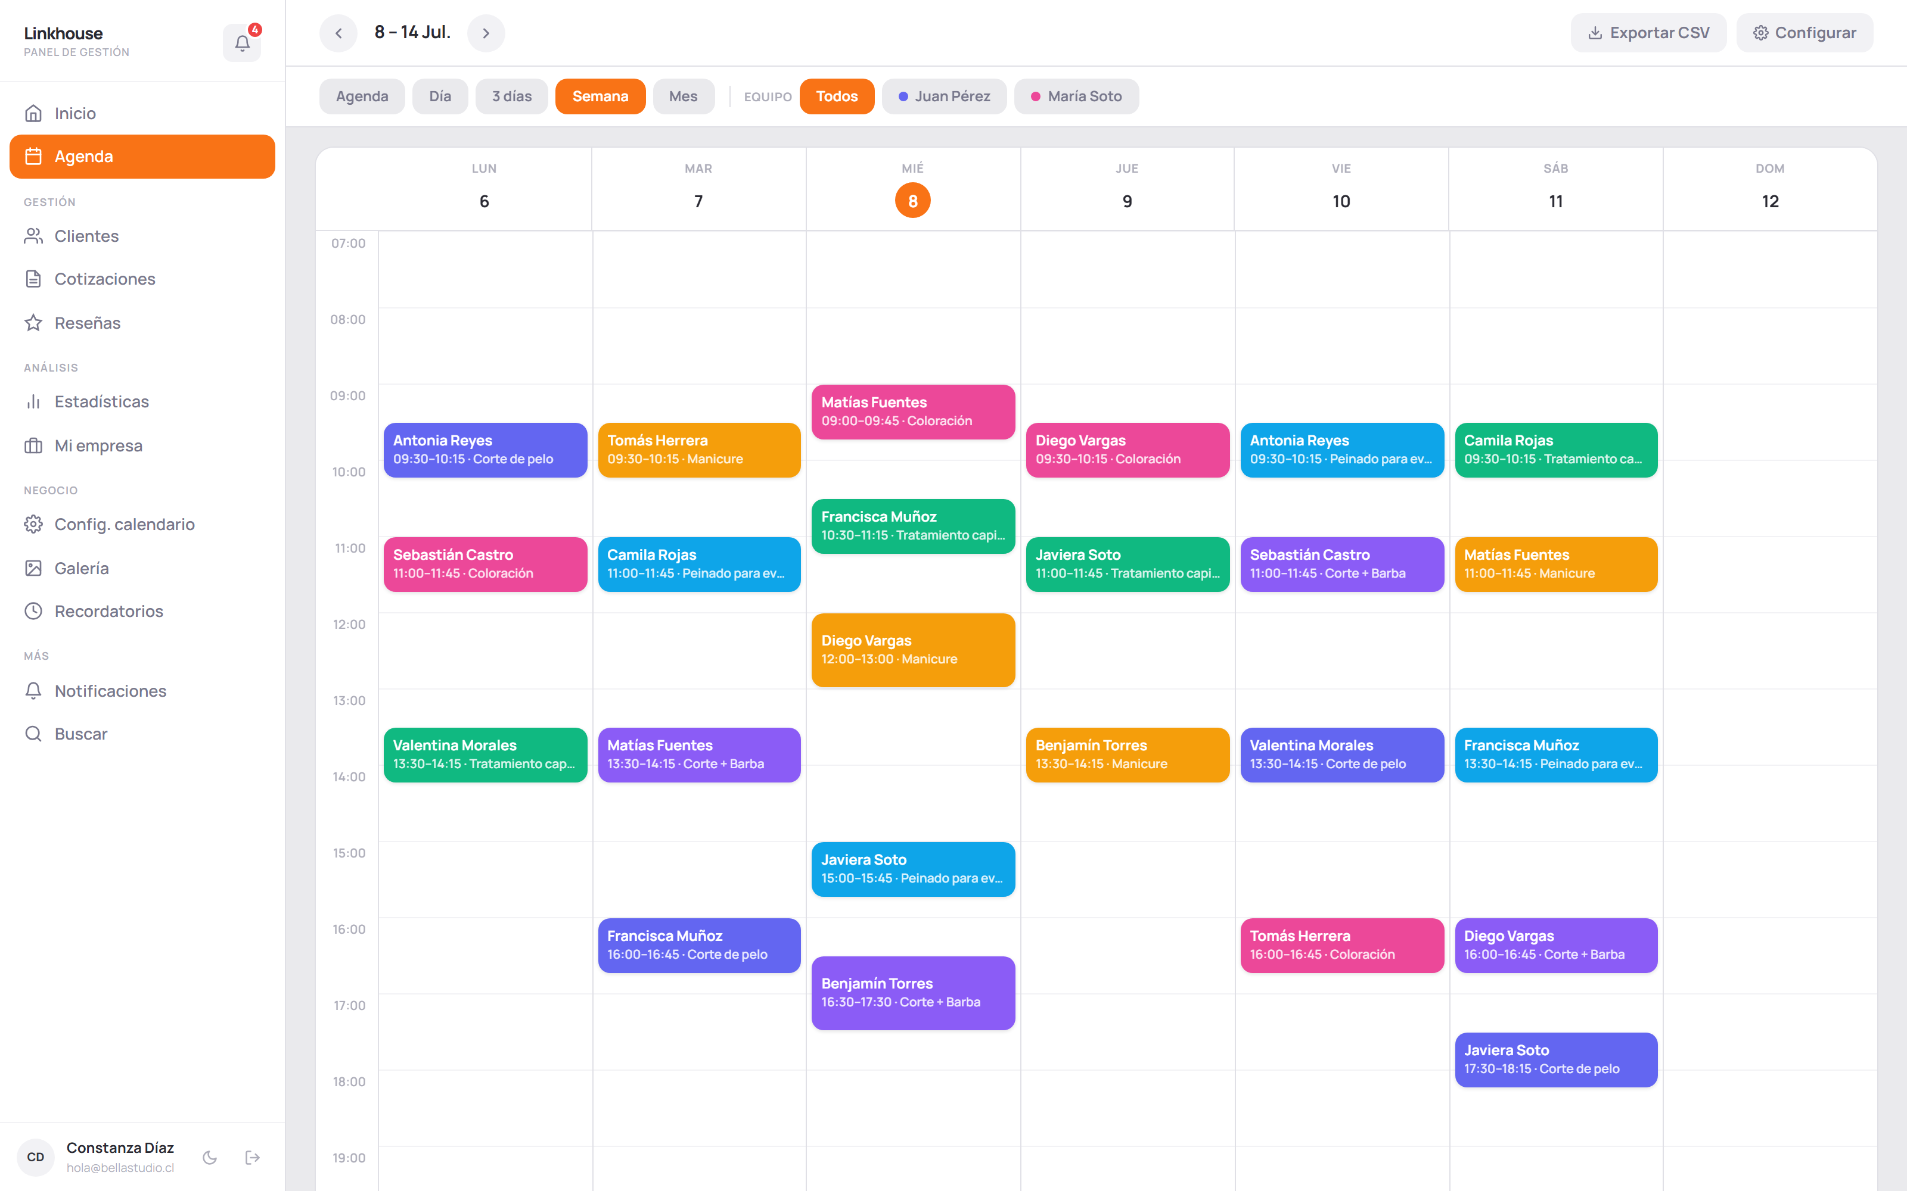Screen dimensions: 1907x1191
Task: Go to the previous week
Action: click(x=338, y=33)
